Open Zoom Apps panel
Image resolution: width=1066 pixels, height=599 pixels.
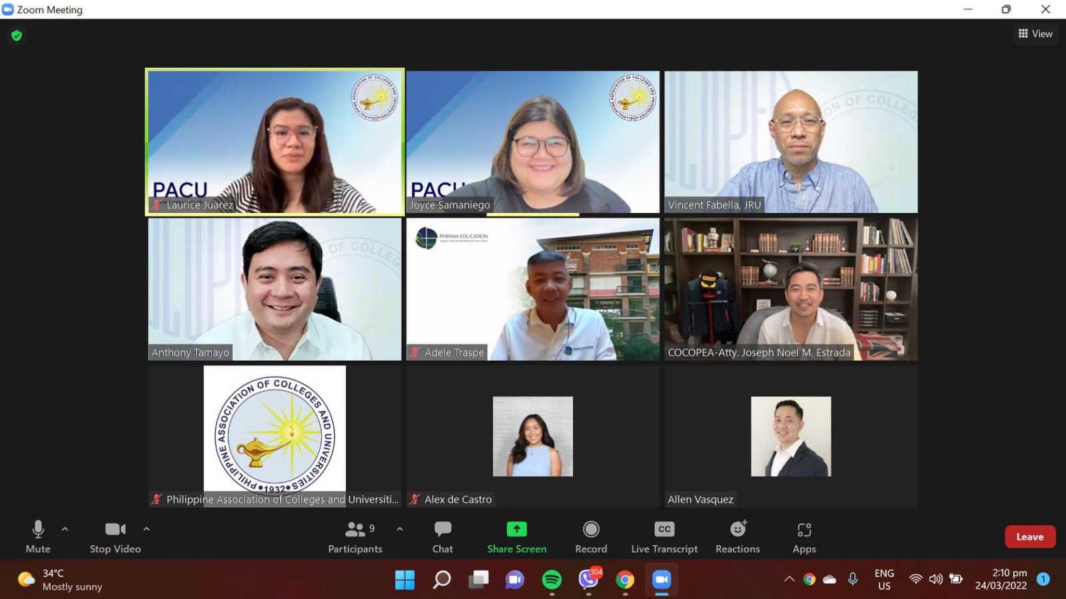(804, 536)
